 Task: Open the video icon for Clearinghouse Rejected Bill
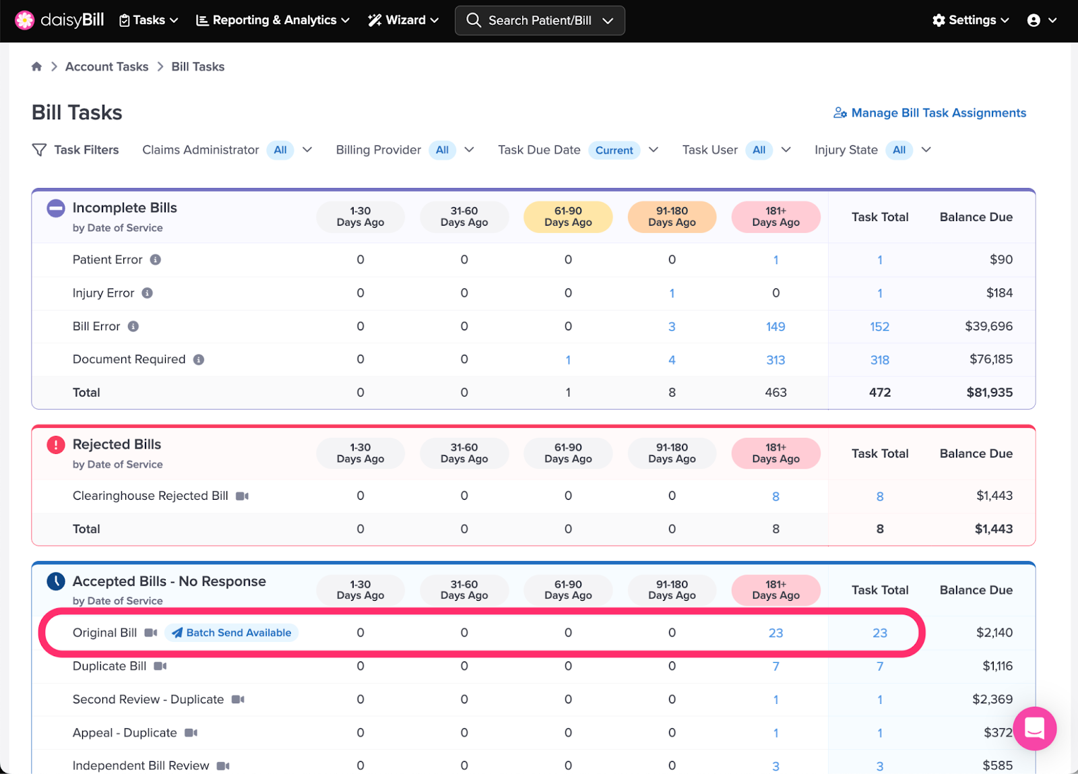(243, 496)
